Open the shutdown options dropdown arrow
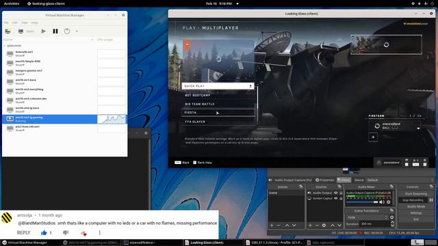This screenshot has height=246, width=438. coord(77,31)
